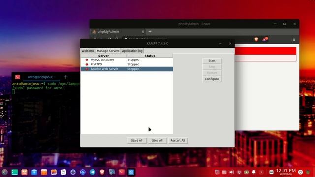This screenshot has height=177, width=315.
Task: Open the red terminal icon in the dock
Action: pos(122,172)
